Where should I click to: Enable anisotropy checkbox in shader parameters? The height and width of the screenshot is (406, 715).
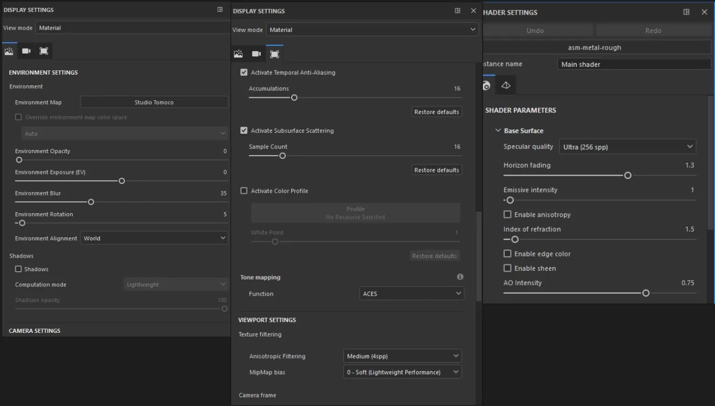(x=507, y=214)
